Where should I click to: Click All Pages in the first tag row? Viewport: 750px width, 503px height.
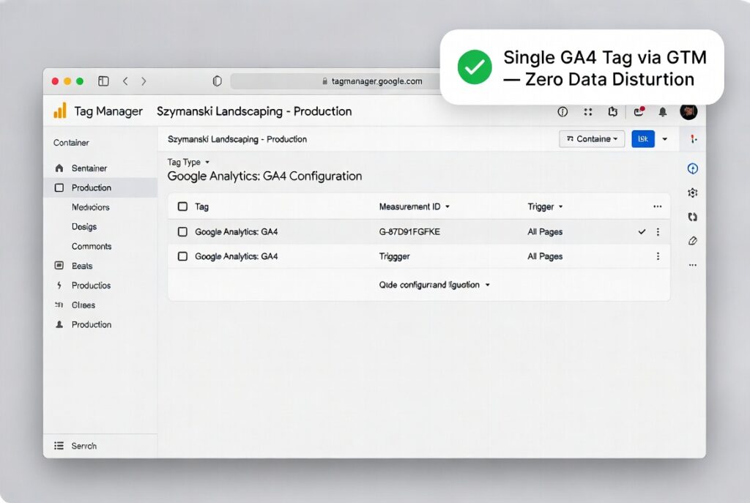click(x=545, y=232)
